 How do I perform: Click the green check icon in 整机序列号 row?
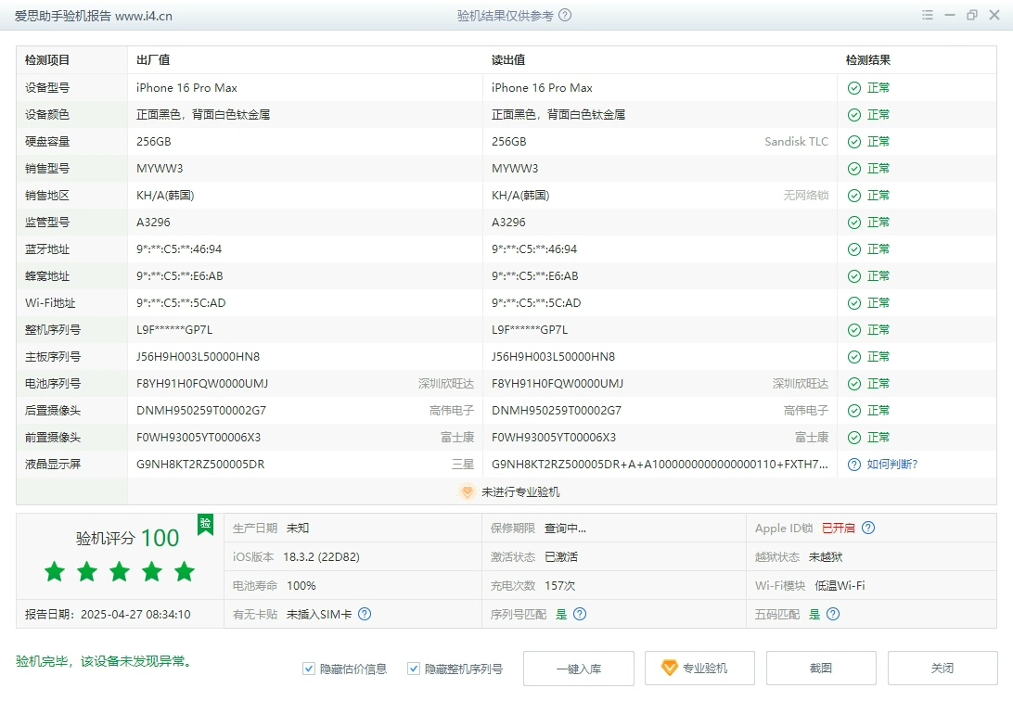[854, 330]
